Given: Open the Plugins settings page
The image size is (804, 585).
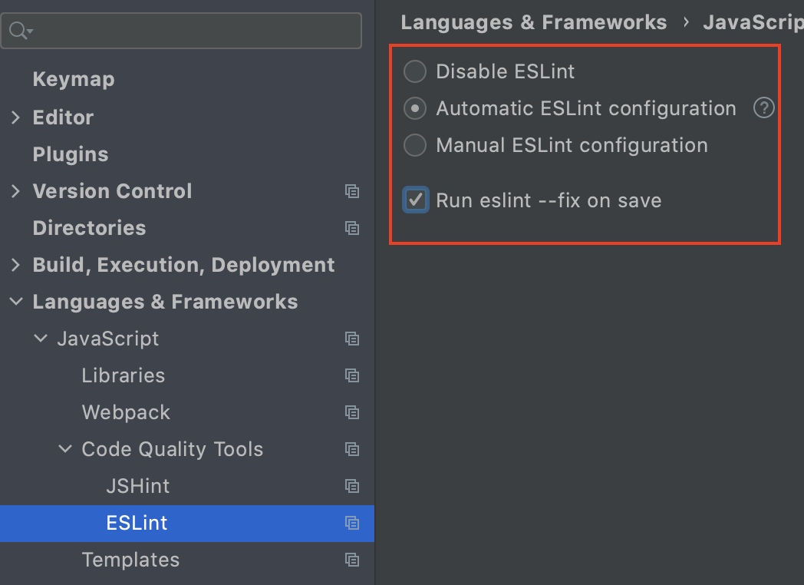Looking at the screenshot, I should pyautogui.click(x=71, y=154).
